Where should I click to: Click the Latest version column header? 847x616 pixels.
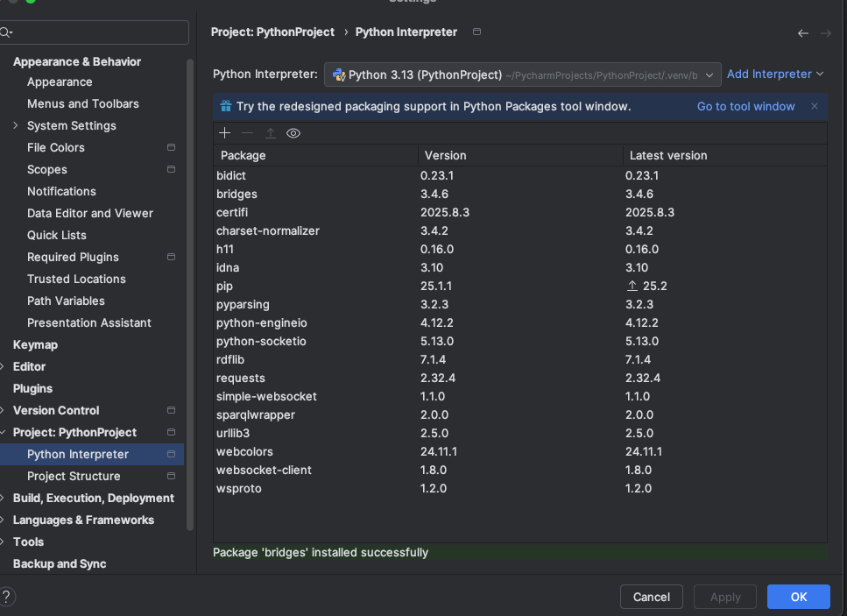tap(725, 155)
